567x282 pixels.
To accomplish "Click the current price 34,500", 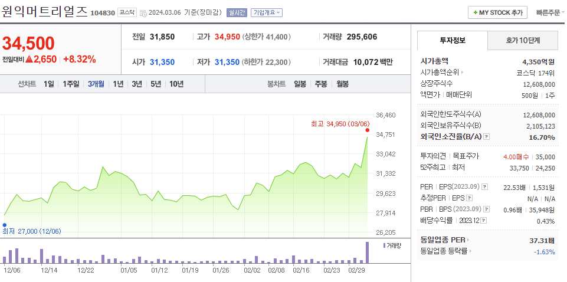I will [28, 44].
